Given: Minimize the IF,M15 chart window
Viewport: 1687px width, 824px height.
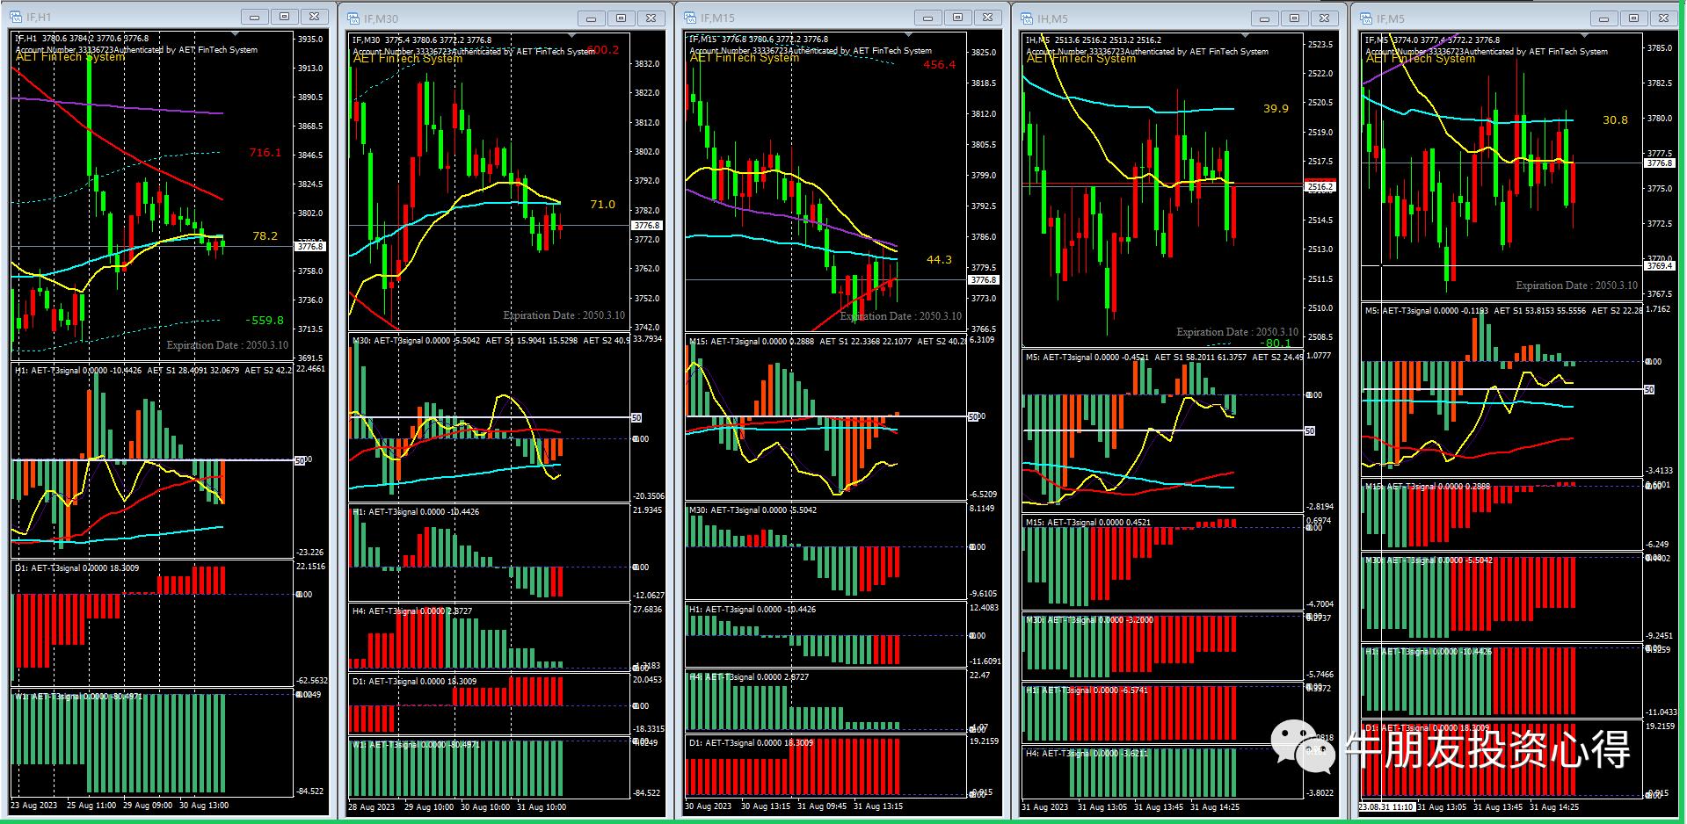Looking at the screenshot, I should click(x=928, y=18).
